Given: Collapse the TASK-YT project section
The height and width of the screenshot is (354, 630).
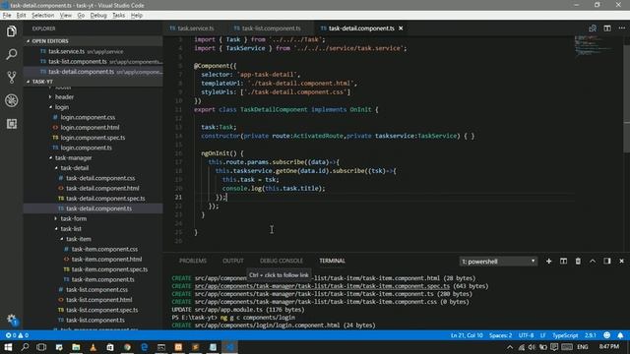Looking at the screenshot, I should tap(94, 82).
